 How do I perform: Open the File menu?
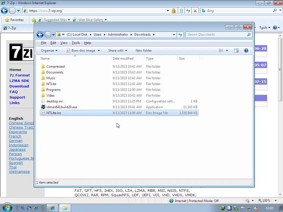point(43,43)
